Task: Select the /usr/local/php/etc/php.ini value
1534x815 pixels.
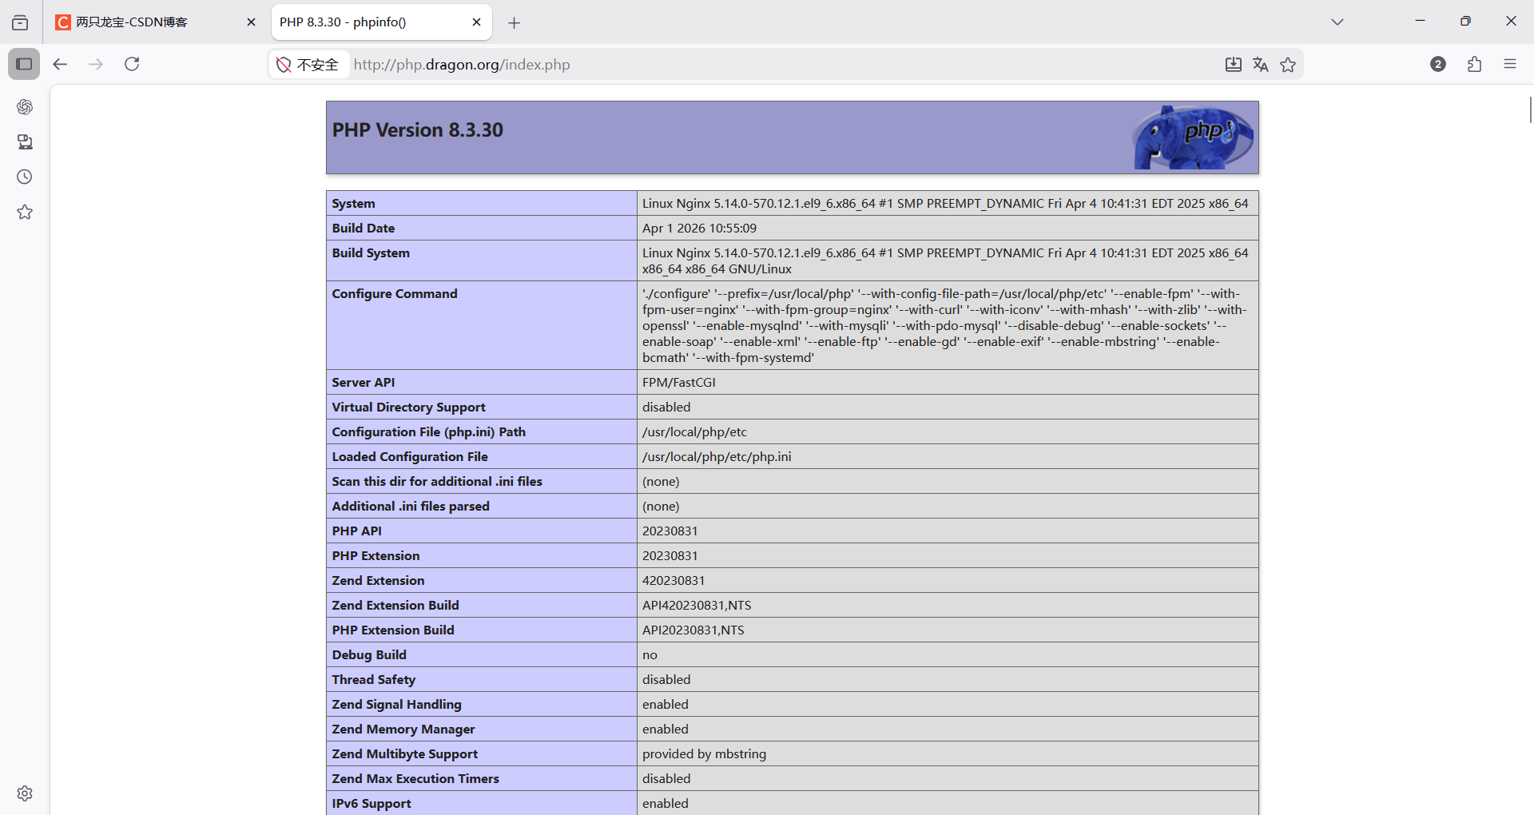Action: click(717, 457)
